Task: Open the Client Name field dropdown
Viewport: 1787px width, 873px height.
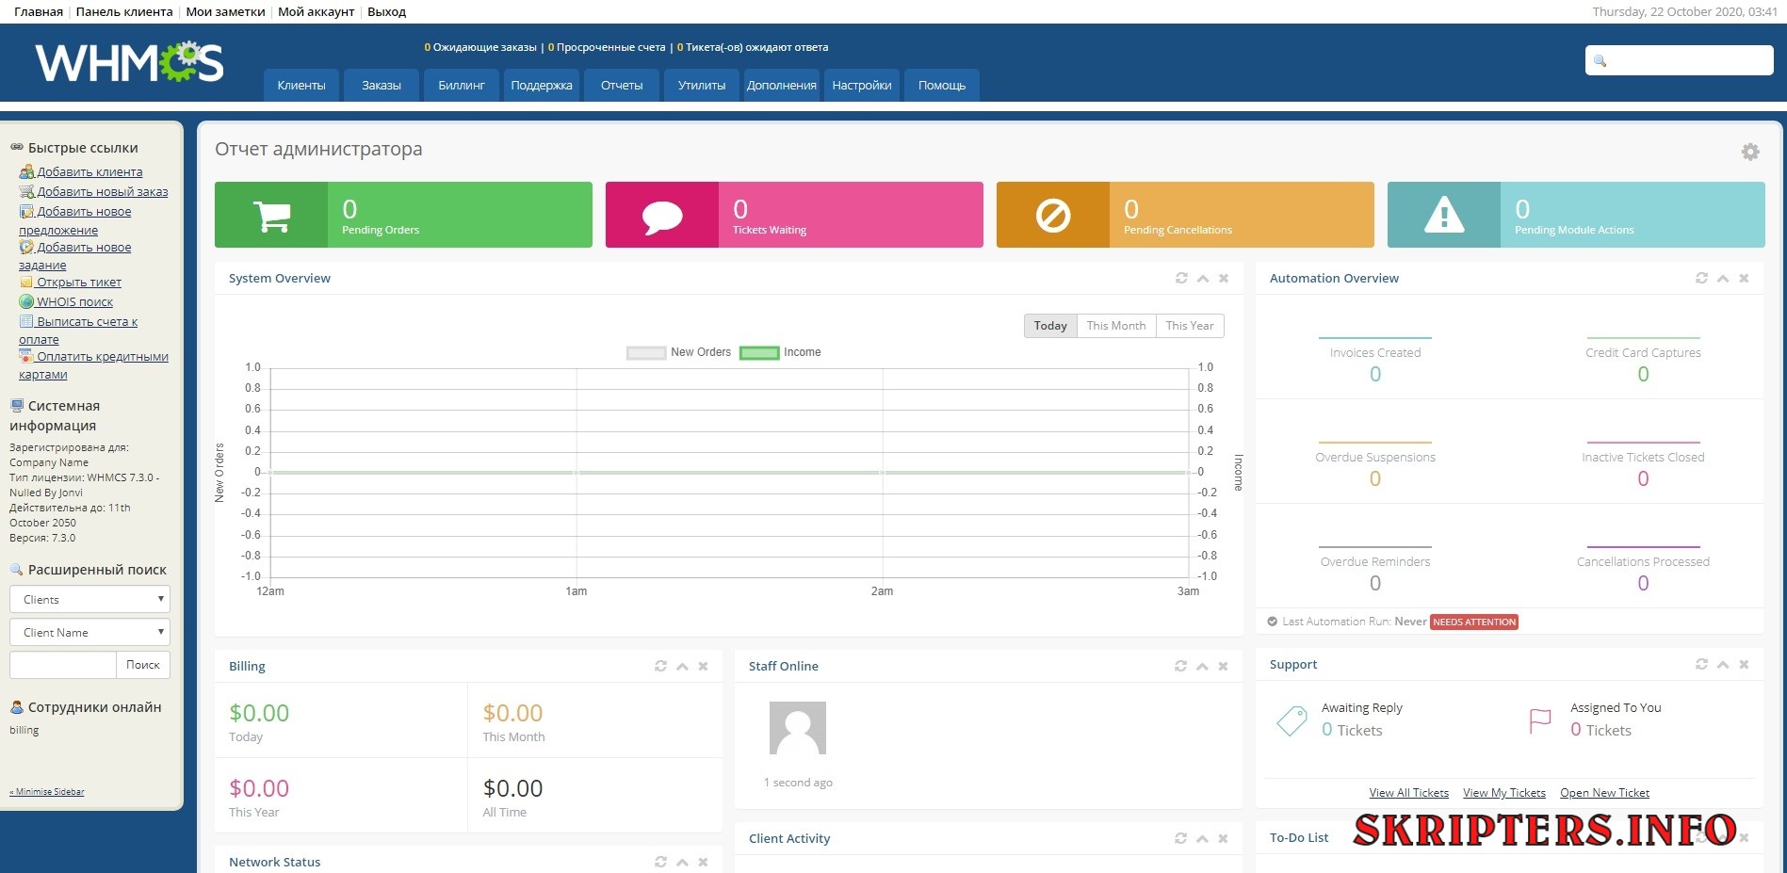Action: pyautogui.click(x=89, y=632)
